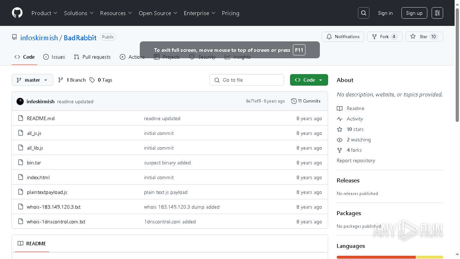The height and width of the screenshot is (259, 460).
Task: Open the infoskirmish owner profile link
Action: (39, 38)
